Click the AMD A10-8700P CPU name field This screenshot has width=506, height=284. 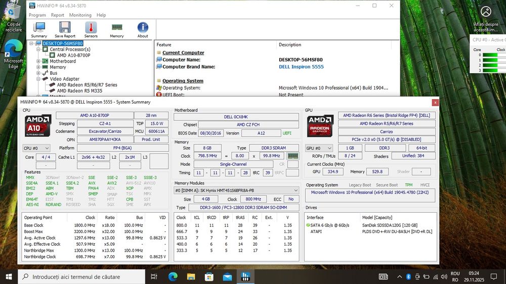(95, 115)
